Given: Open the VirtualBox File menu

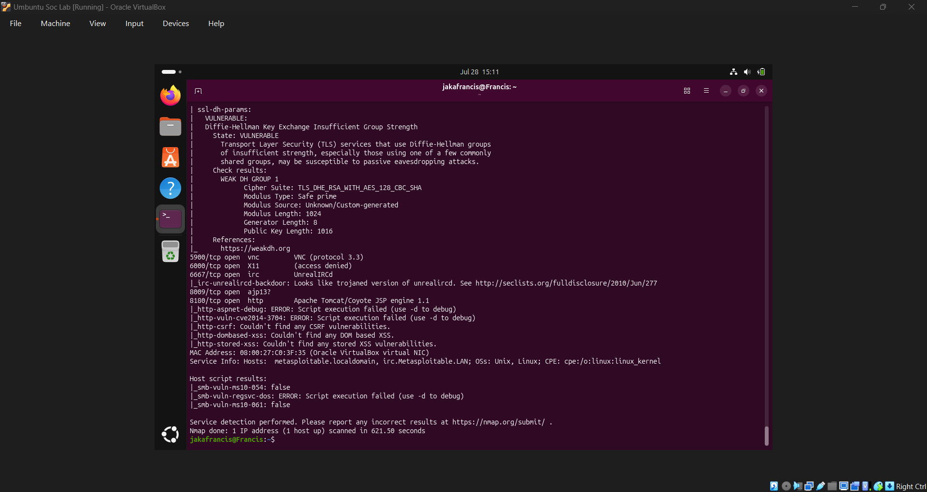Looking at the screenshot, I should point(15,23).
